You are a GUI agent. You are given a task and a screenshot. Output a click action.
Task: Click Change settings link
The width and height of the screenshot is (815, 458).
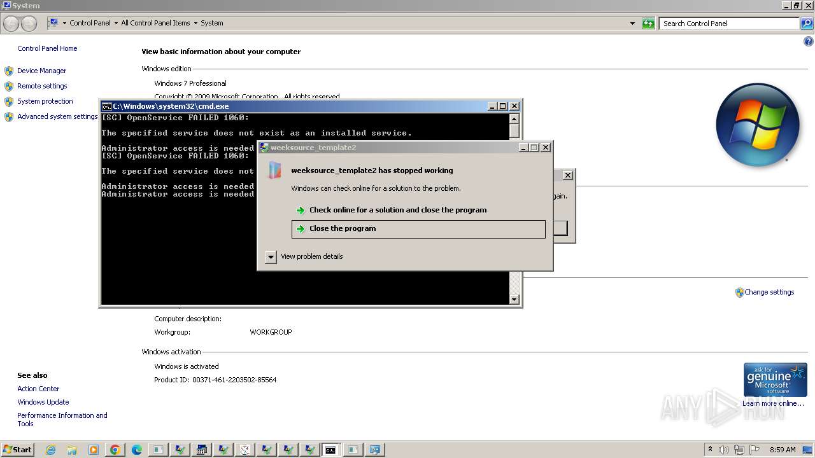pyautogui.click(x=769, y=292)
